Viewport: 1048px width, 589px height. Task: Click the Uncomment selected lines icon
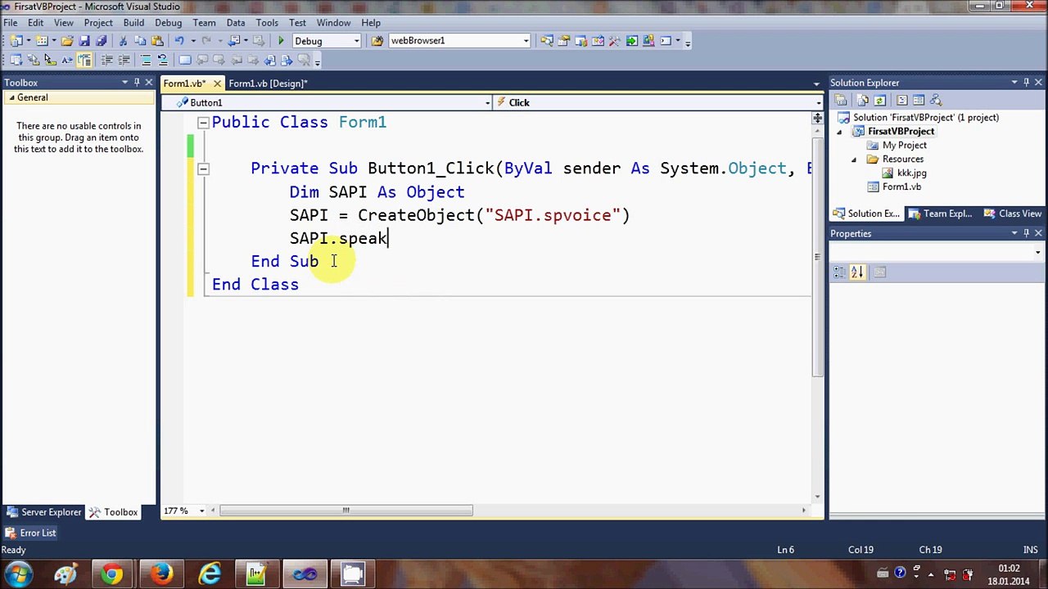162,60
